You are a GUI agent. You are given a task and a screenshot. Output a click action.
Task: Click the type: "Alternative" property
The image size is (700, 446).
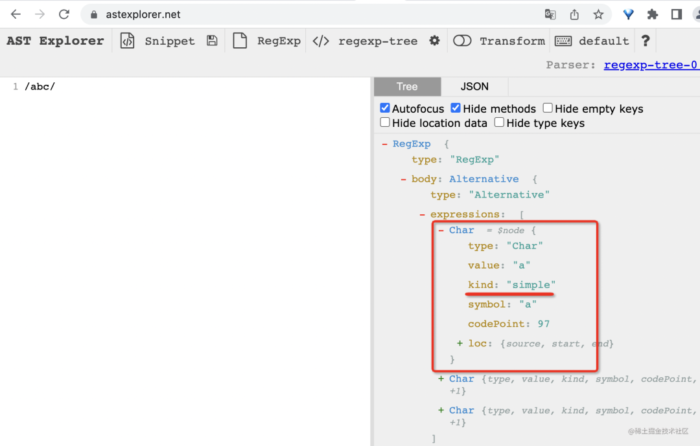[490, 195]
